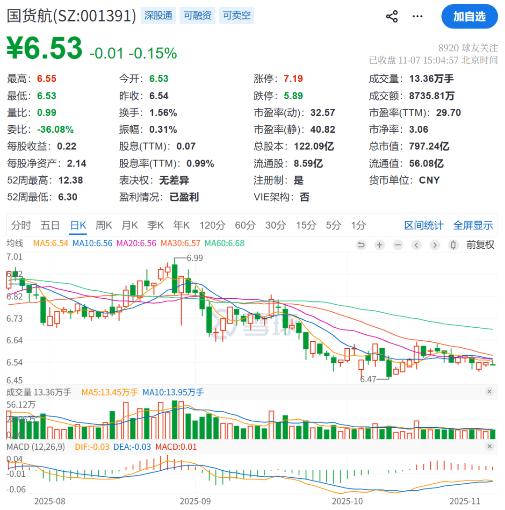Zoom out on the chart with minus icon
The height and width of the screenshot is (510, 505).
[398, 244]
